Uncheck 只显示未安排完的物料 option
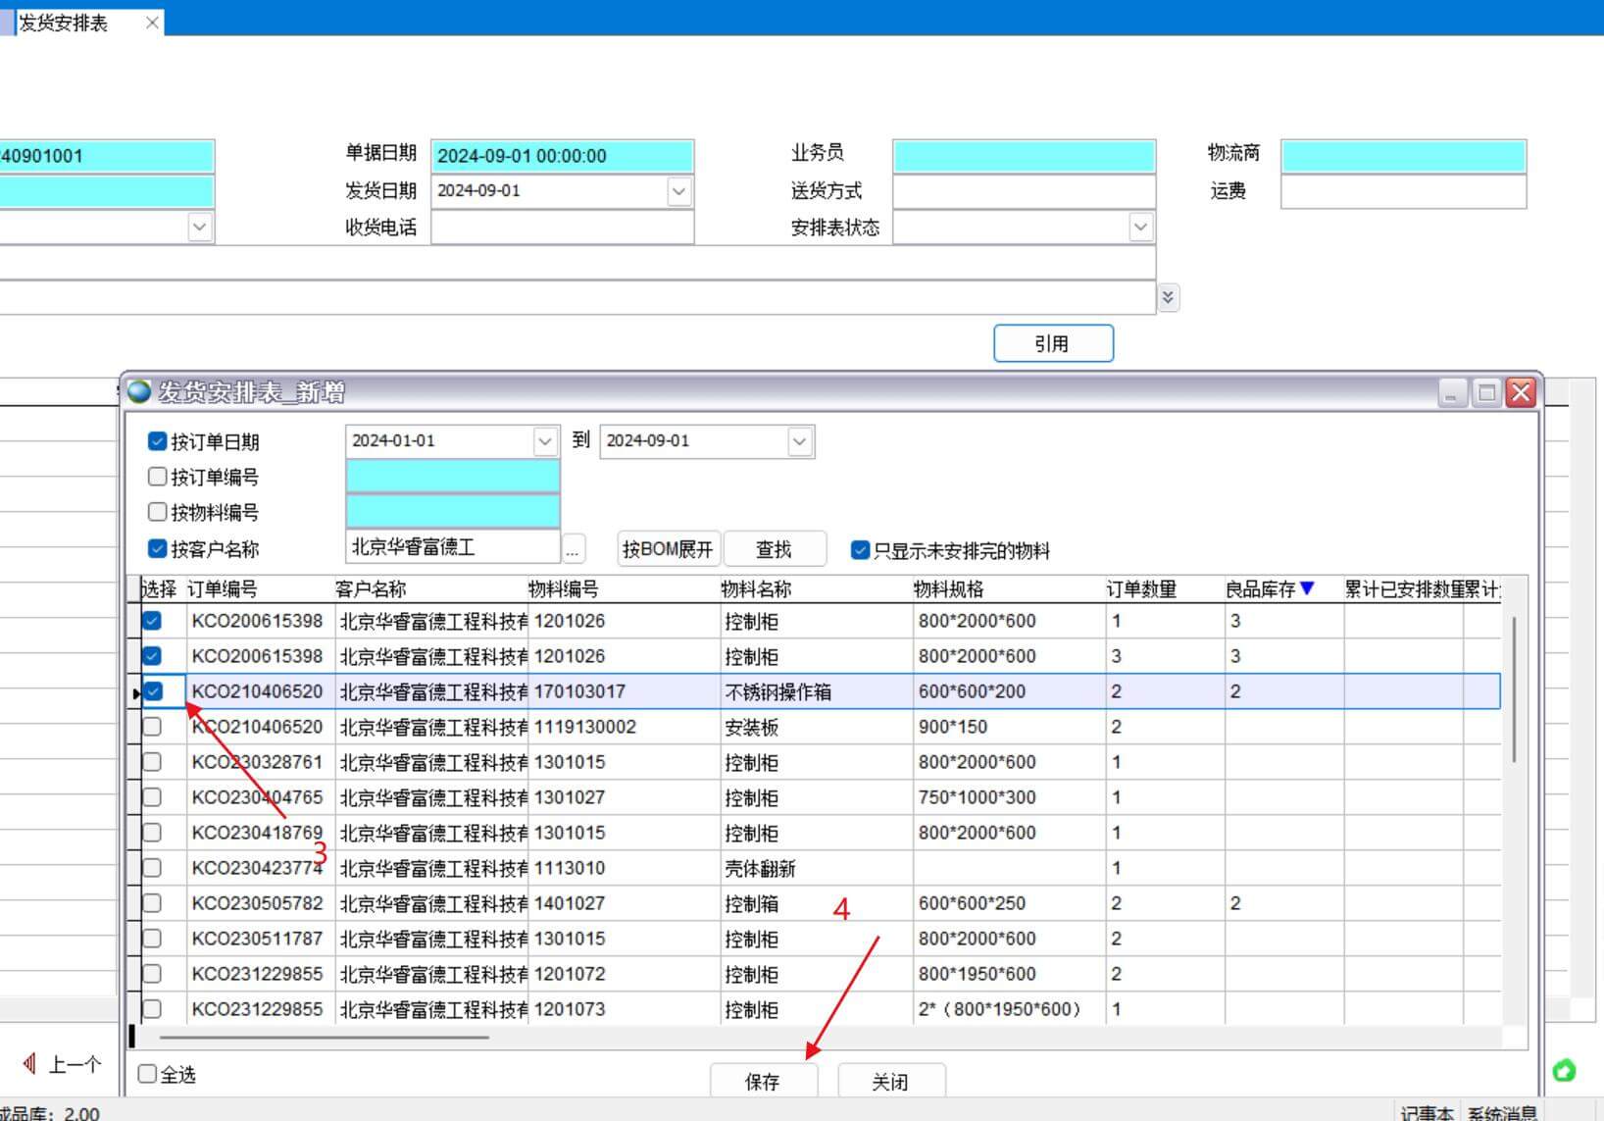Screen dimensions: 1604x1121 pyautogui.click(x=860, y=550)
